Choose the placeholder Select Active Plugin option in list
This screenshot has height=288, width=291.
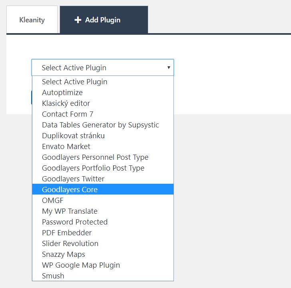pos(103,82)
